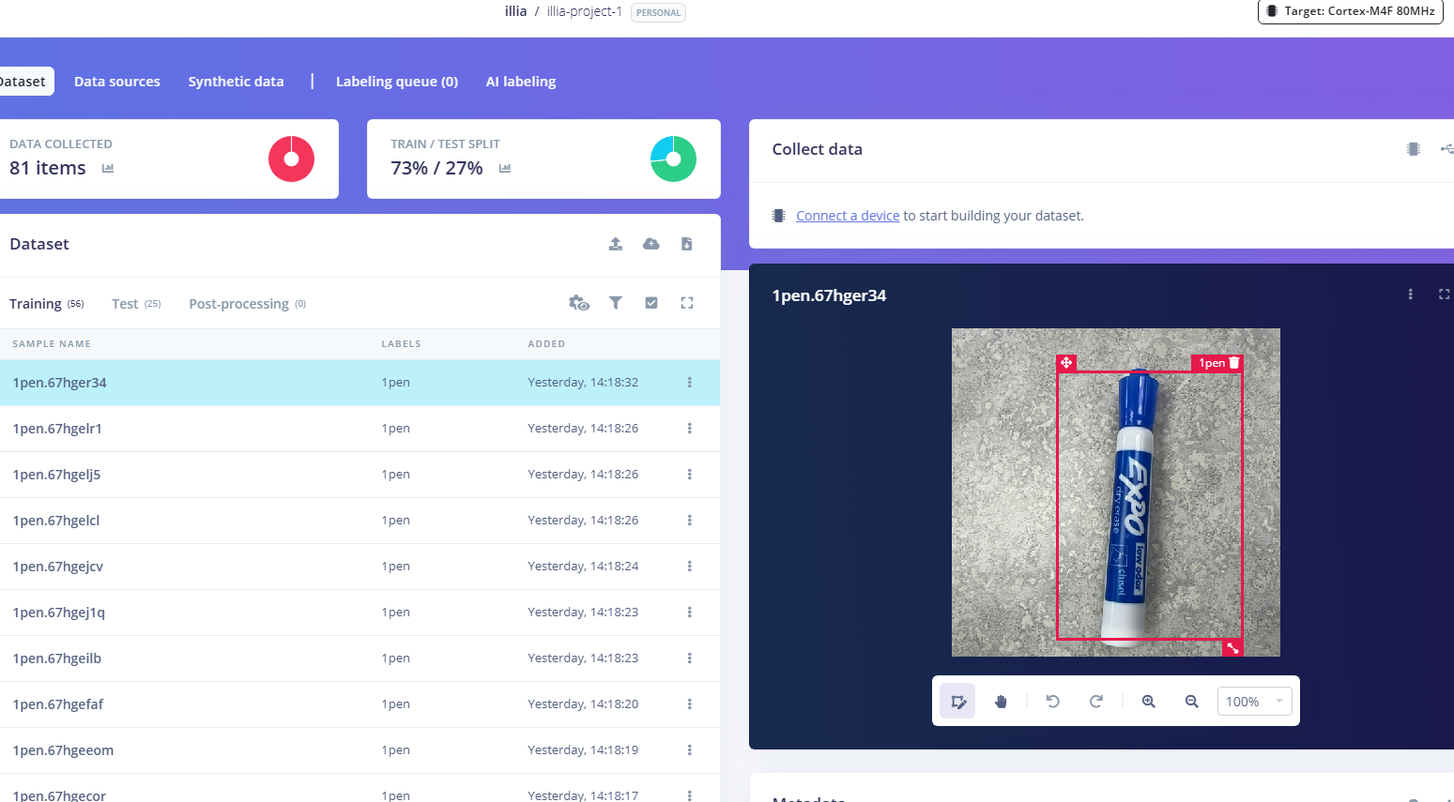Open the 100% zoom level dropdown

pos(1254,701)
